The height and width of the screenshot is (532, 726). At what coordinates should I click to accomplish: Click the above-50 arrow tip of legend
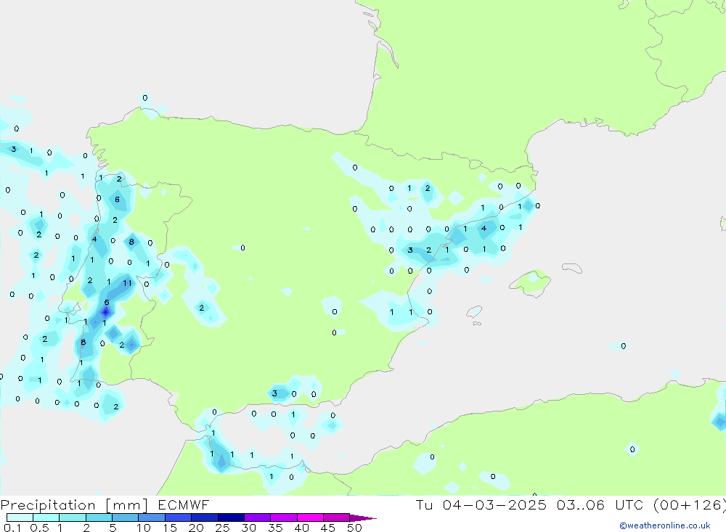click(363, 518)
